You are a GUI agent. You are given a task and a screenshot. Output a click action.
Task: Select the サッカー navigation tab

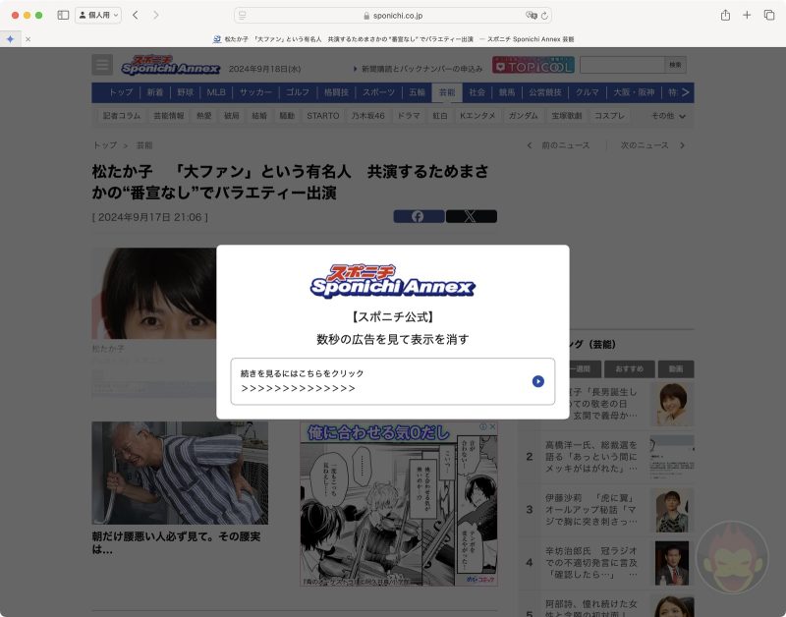click(x=255, y=92)
